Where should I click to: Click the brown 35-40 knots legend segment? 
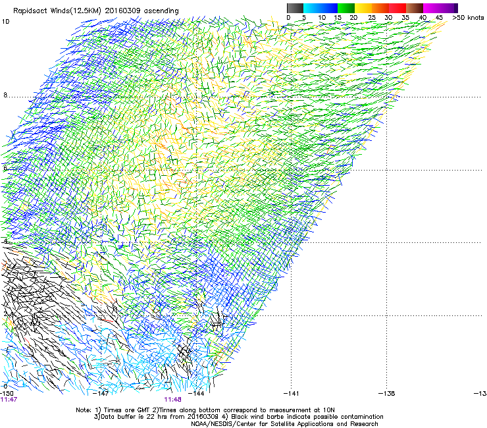[x=415, y=8]
